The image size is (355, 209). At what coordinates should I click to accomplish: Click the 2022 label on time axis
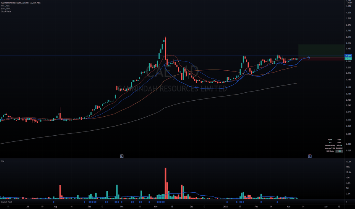click(x=225, y=207)
